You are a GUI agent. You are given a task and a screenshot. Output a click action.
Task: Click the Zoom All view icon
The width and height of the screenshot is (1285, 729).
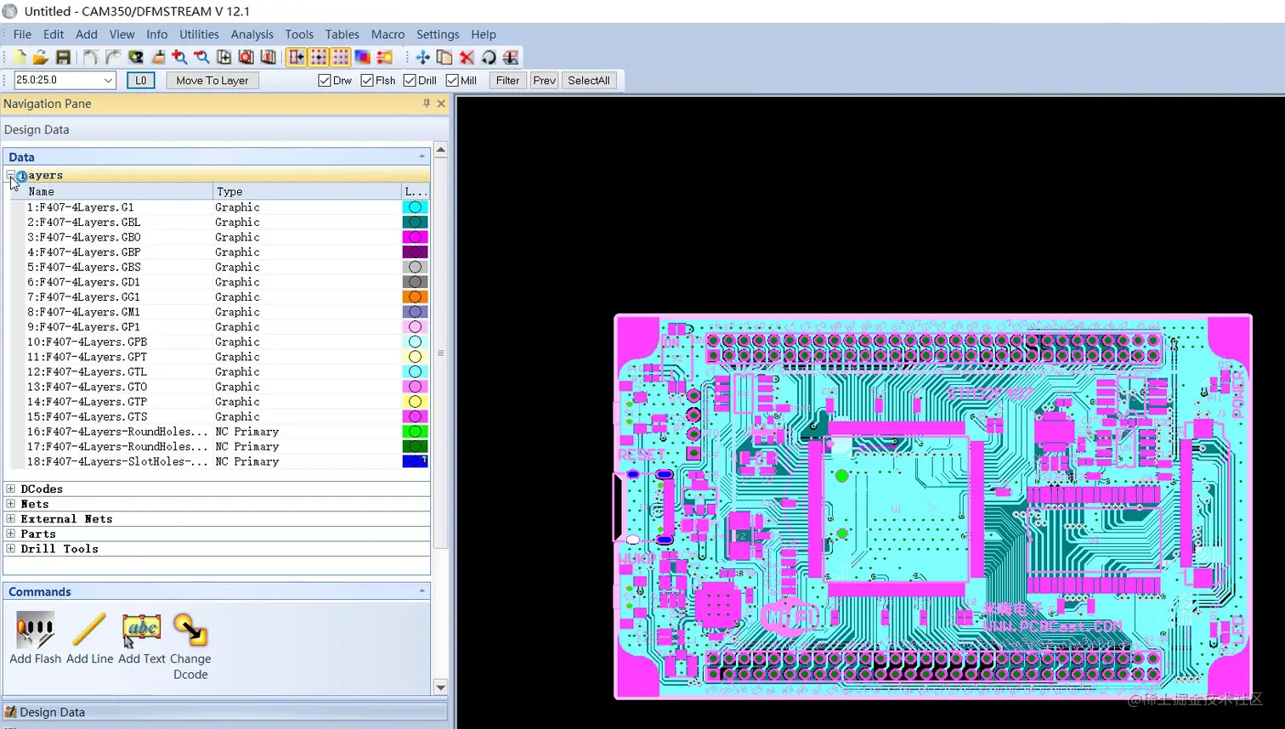224,57
